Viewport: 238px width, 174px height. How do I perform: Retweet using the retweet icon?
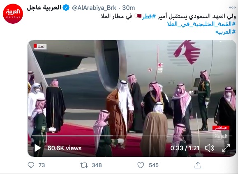(84, 165)
